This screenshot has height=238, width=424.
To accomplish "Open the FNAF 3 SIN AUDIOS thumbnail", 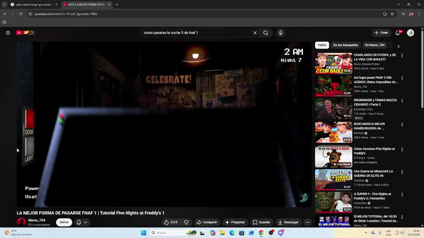I will (x=334, y=86).
